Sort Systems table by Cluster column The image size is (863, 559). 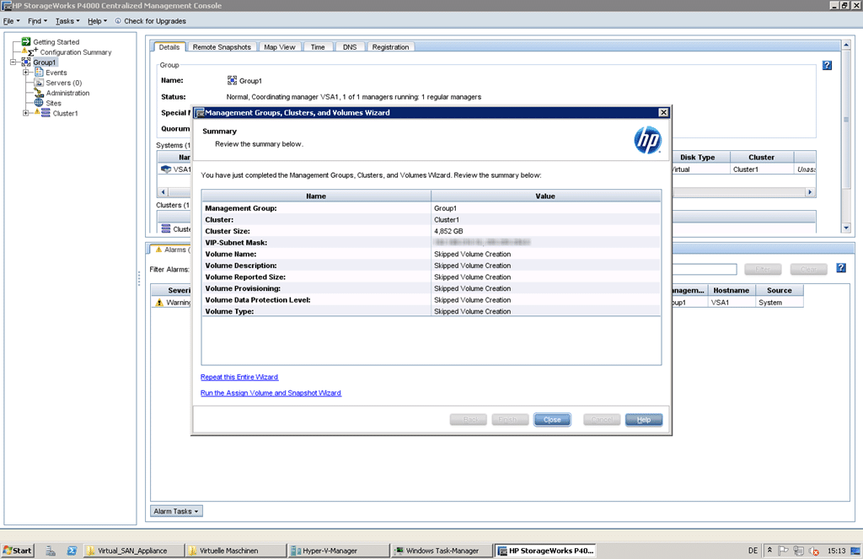761,157
